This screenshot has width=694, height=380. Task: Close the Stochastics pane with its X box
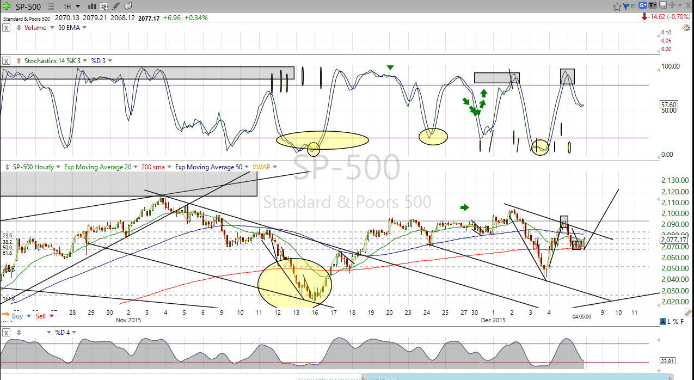click(7, 61)
